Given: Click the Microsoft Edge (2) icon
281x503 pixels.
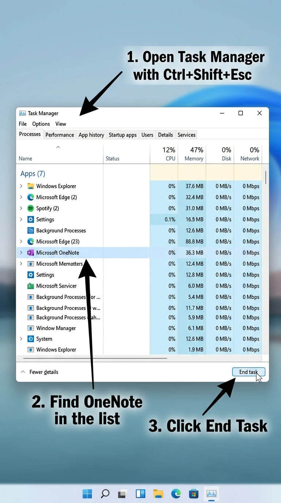Looking at the screenshot, I should (x=31, y=197).
